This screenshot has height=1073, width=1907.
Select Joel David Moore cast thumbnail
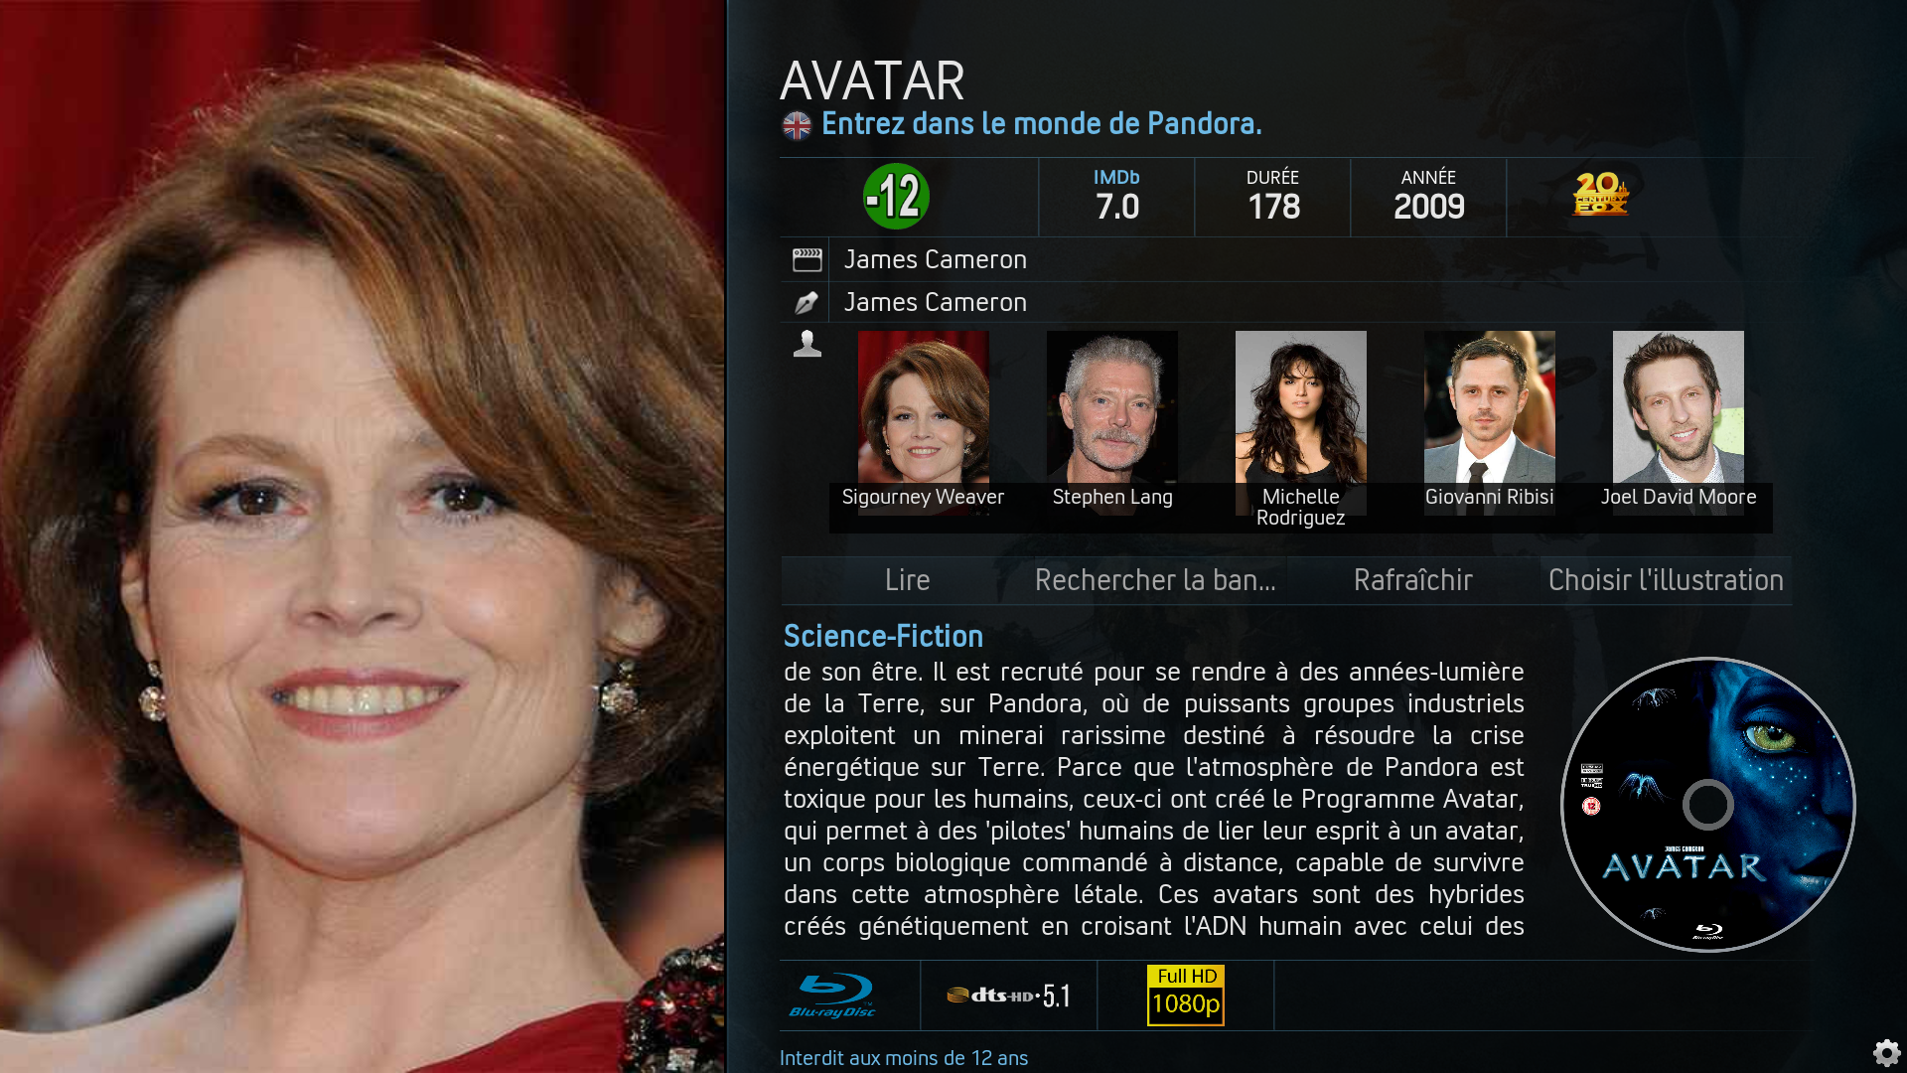[x=1679, y=422]
